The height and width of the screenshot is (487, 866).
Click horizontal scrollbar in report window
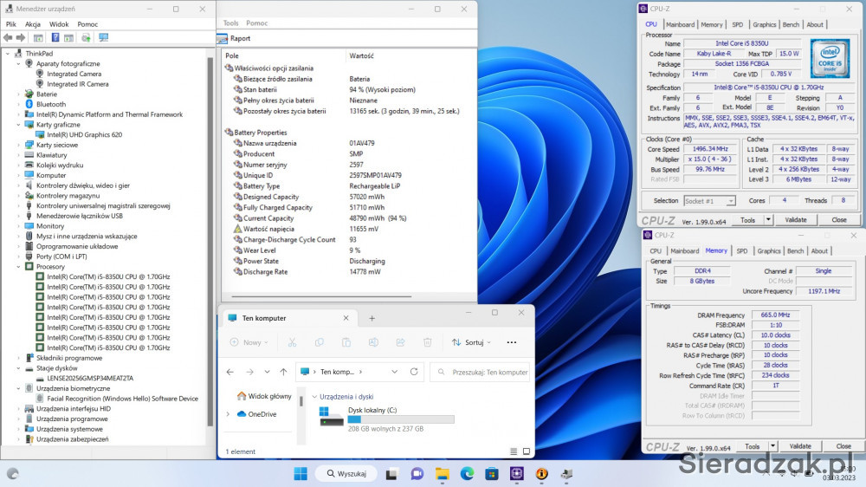321,297
